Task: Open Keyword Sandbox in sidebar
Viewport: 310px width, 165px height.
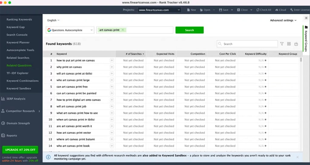Action: (x=19, y=89)
